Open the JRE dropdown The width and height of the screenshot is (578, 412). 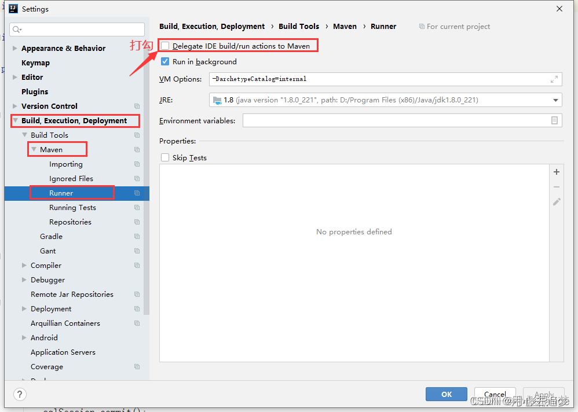coord(555,100)
